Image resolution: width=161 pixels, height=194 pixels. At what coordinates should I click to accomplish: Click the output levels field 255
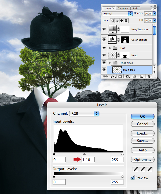(x=117, y=182)
